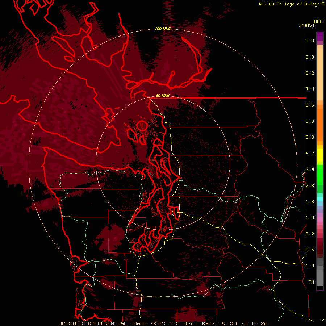Click the 9.8 color scale value

tap(310, 41)
